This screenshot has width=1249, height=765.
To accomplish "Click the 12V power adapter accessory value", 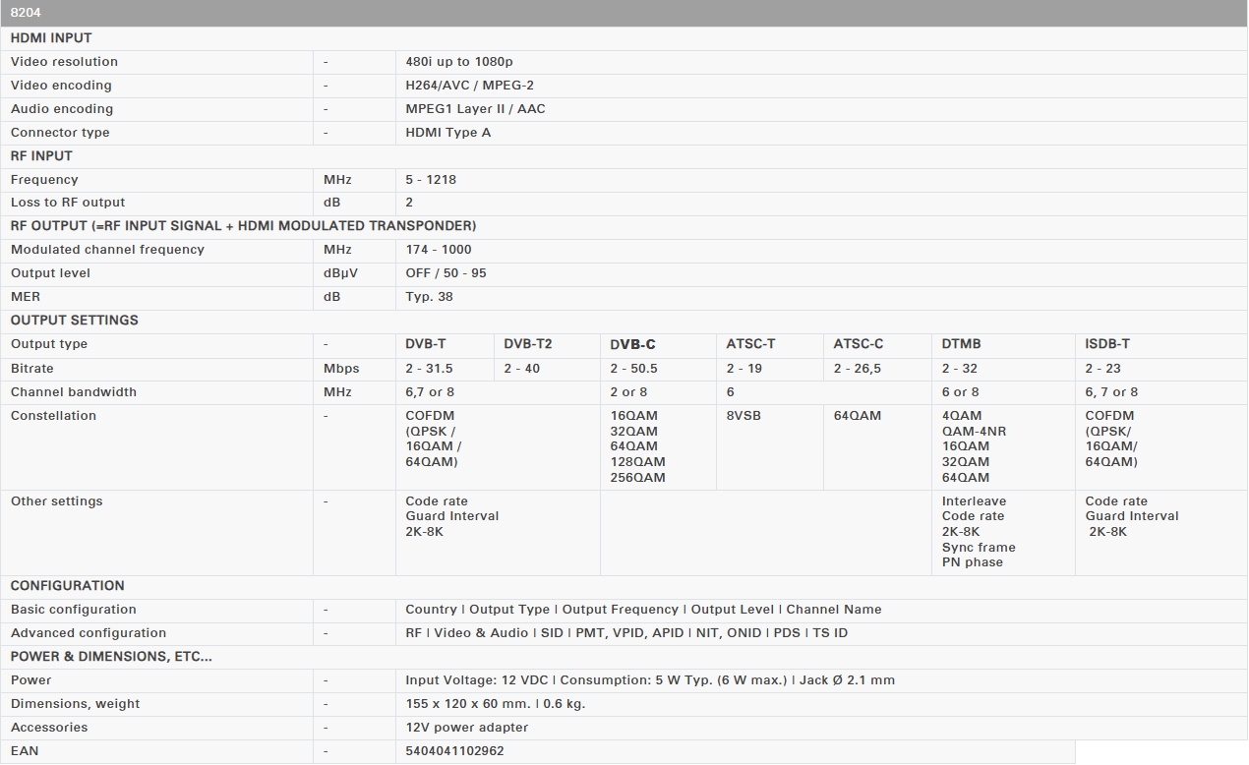I will (x=466, y=728).
